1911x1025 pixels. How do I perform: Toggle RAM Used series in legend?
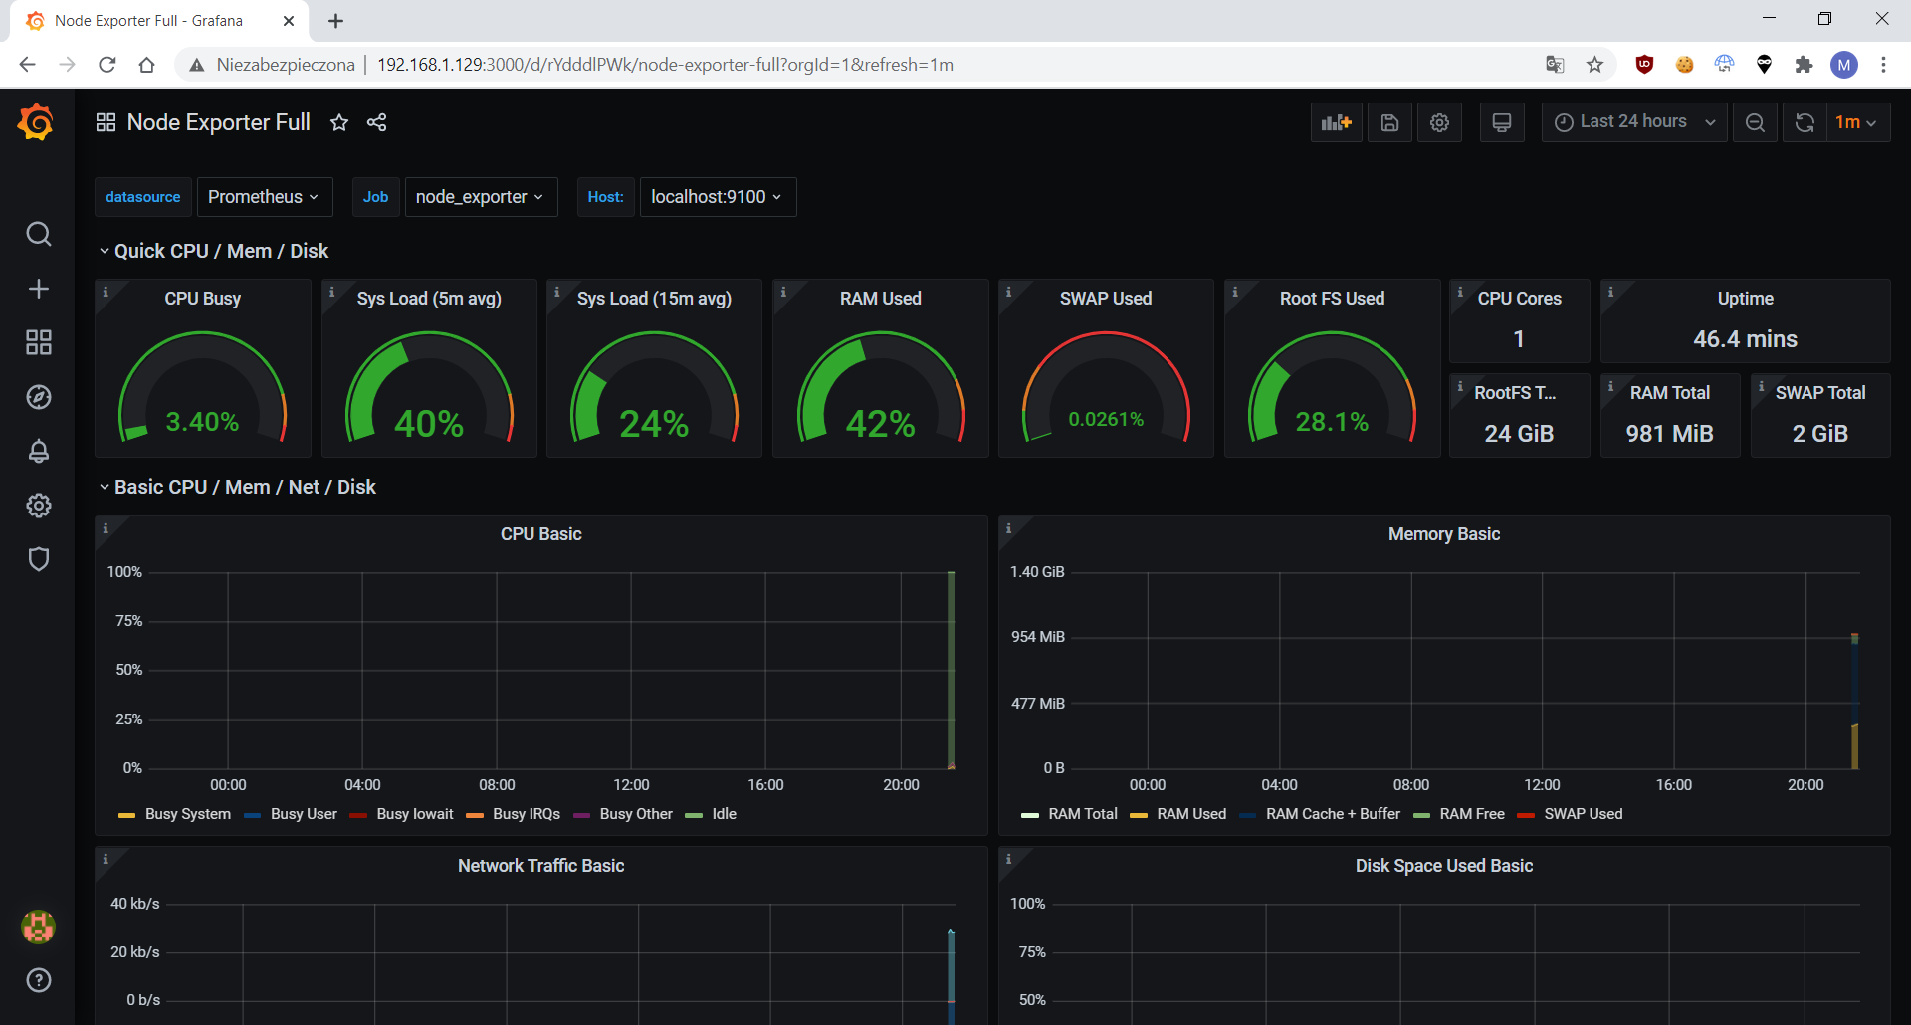click(x=1191, y=814)
